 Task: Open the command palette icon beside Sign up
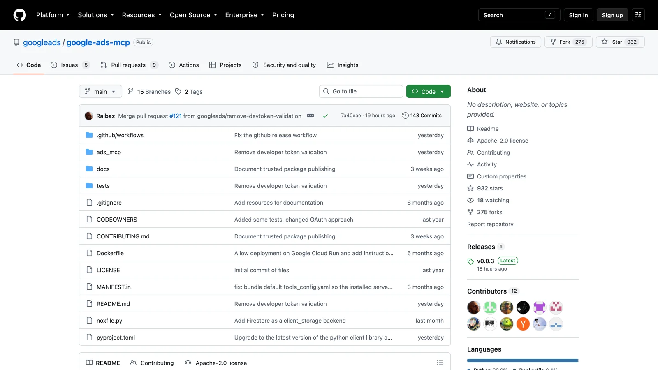[x=638, y=15]
